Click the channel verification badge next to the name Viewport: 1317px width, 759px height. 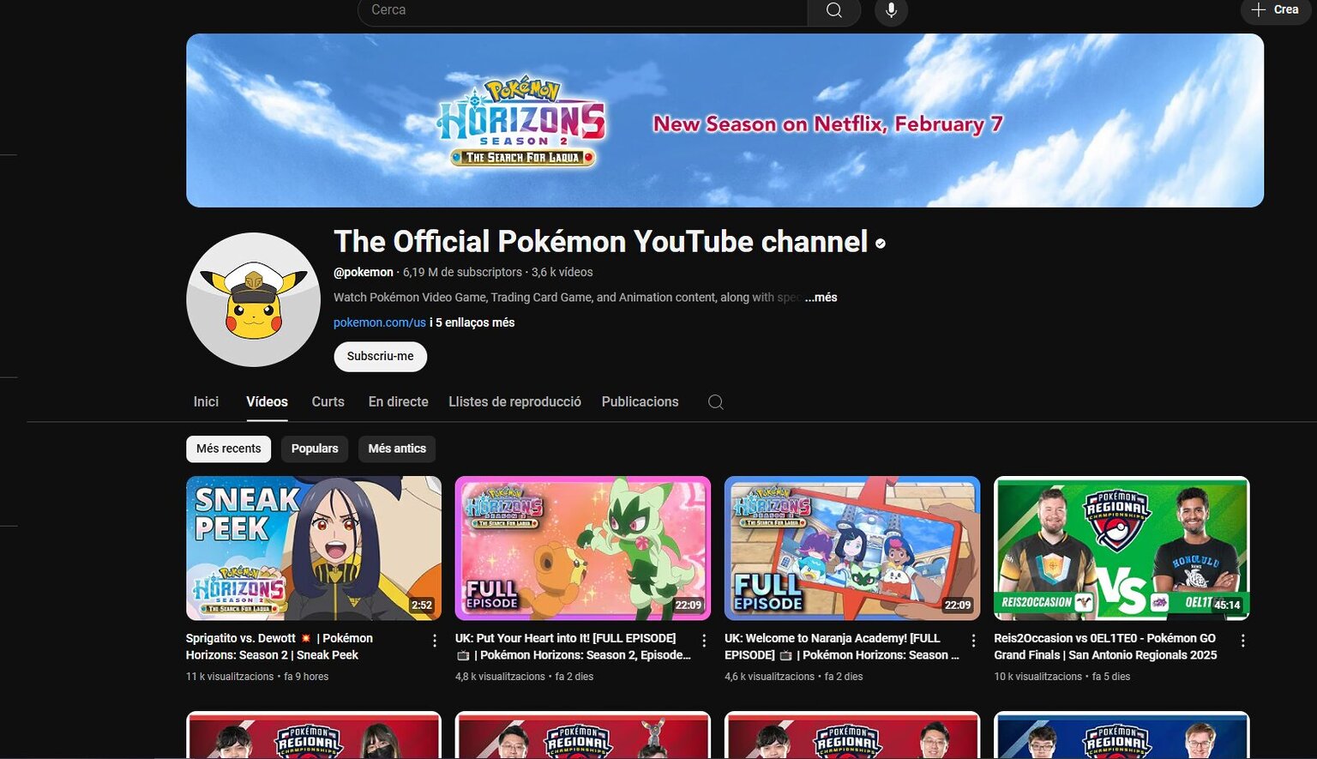coord(879,243)
